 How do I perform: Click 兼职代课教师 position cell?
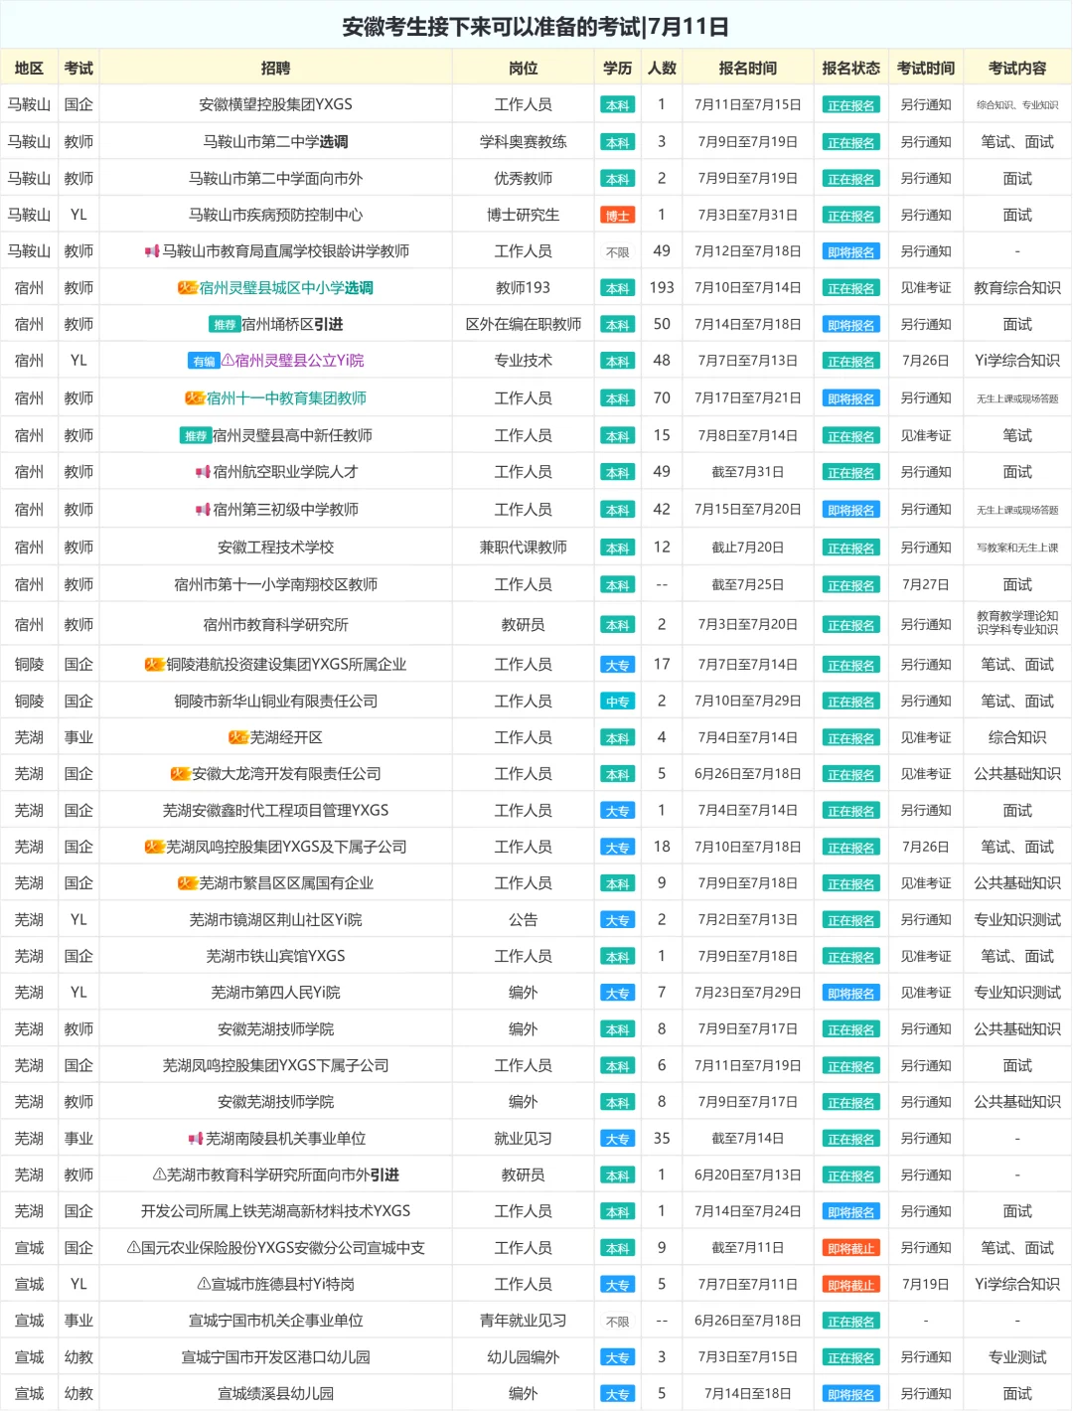[524, 548]
